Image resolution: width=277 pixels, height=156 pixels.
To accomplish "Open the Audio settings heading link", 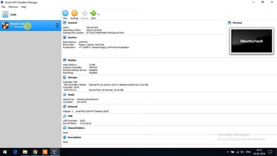I will pyautogui.click(x=71, y=95).
